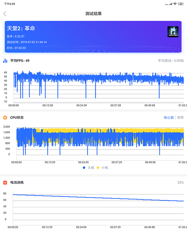This screenshot has width=187, height=231.
Task: Click the 时长：01:02:33 text
Action: (x=16, y=48)
